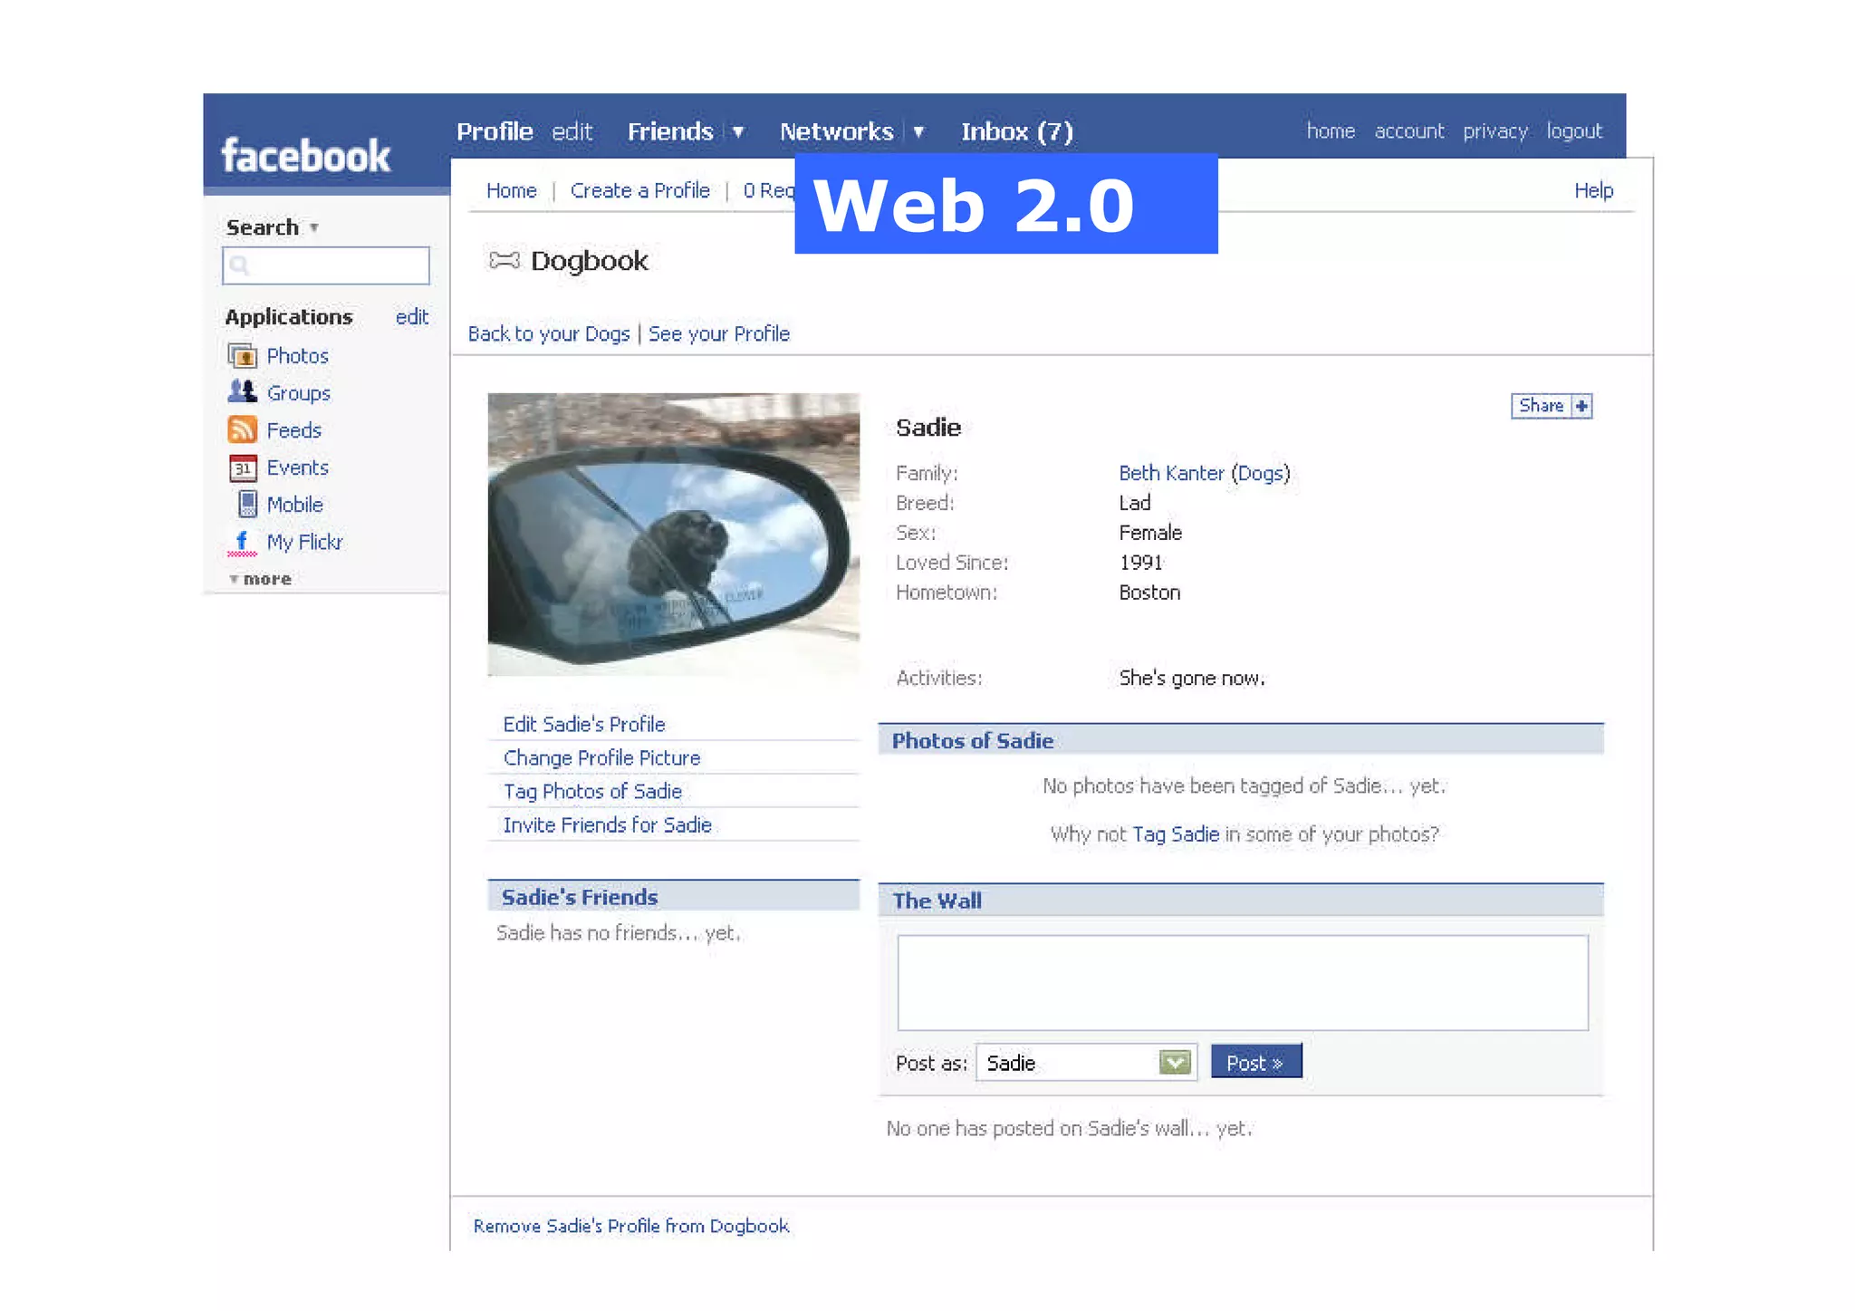Click the facebook logo
Screen dimensions: 1855x1311
coord(306,156)
